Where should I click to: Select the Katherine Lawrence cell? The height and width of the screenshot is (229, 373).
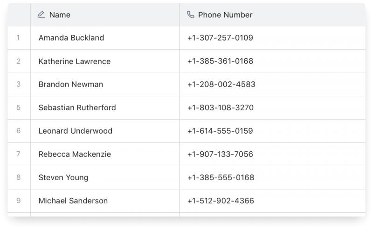click(x=75, y=61)
